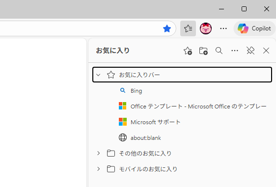Select その他のお気に入り folder

(182, 153)
